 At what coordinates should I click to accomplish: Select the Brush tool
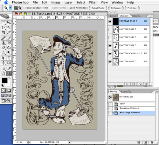9,38
